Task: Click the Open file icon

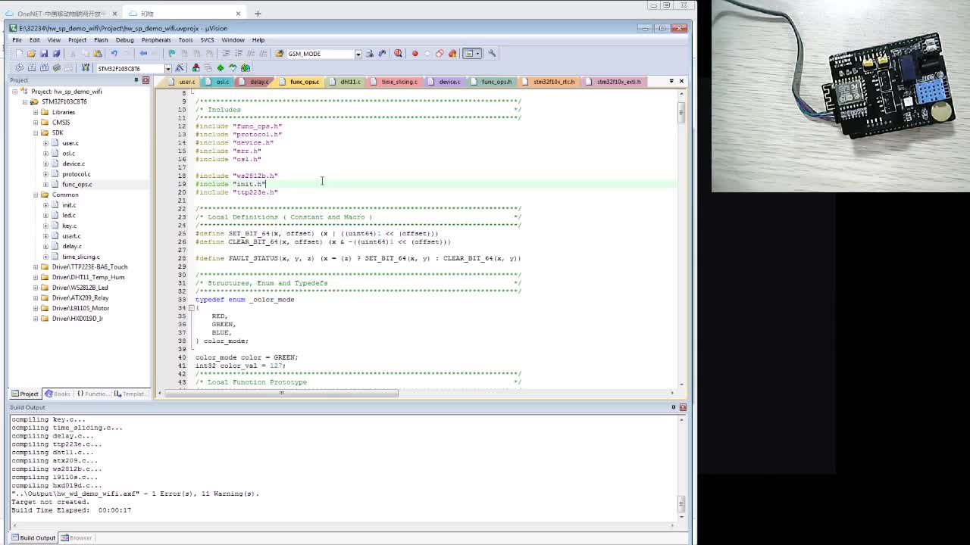Action: [x=31, y=53]
